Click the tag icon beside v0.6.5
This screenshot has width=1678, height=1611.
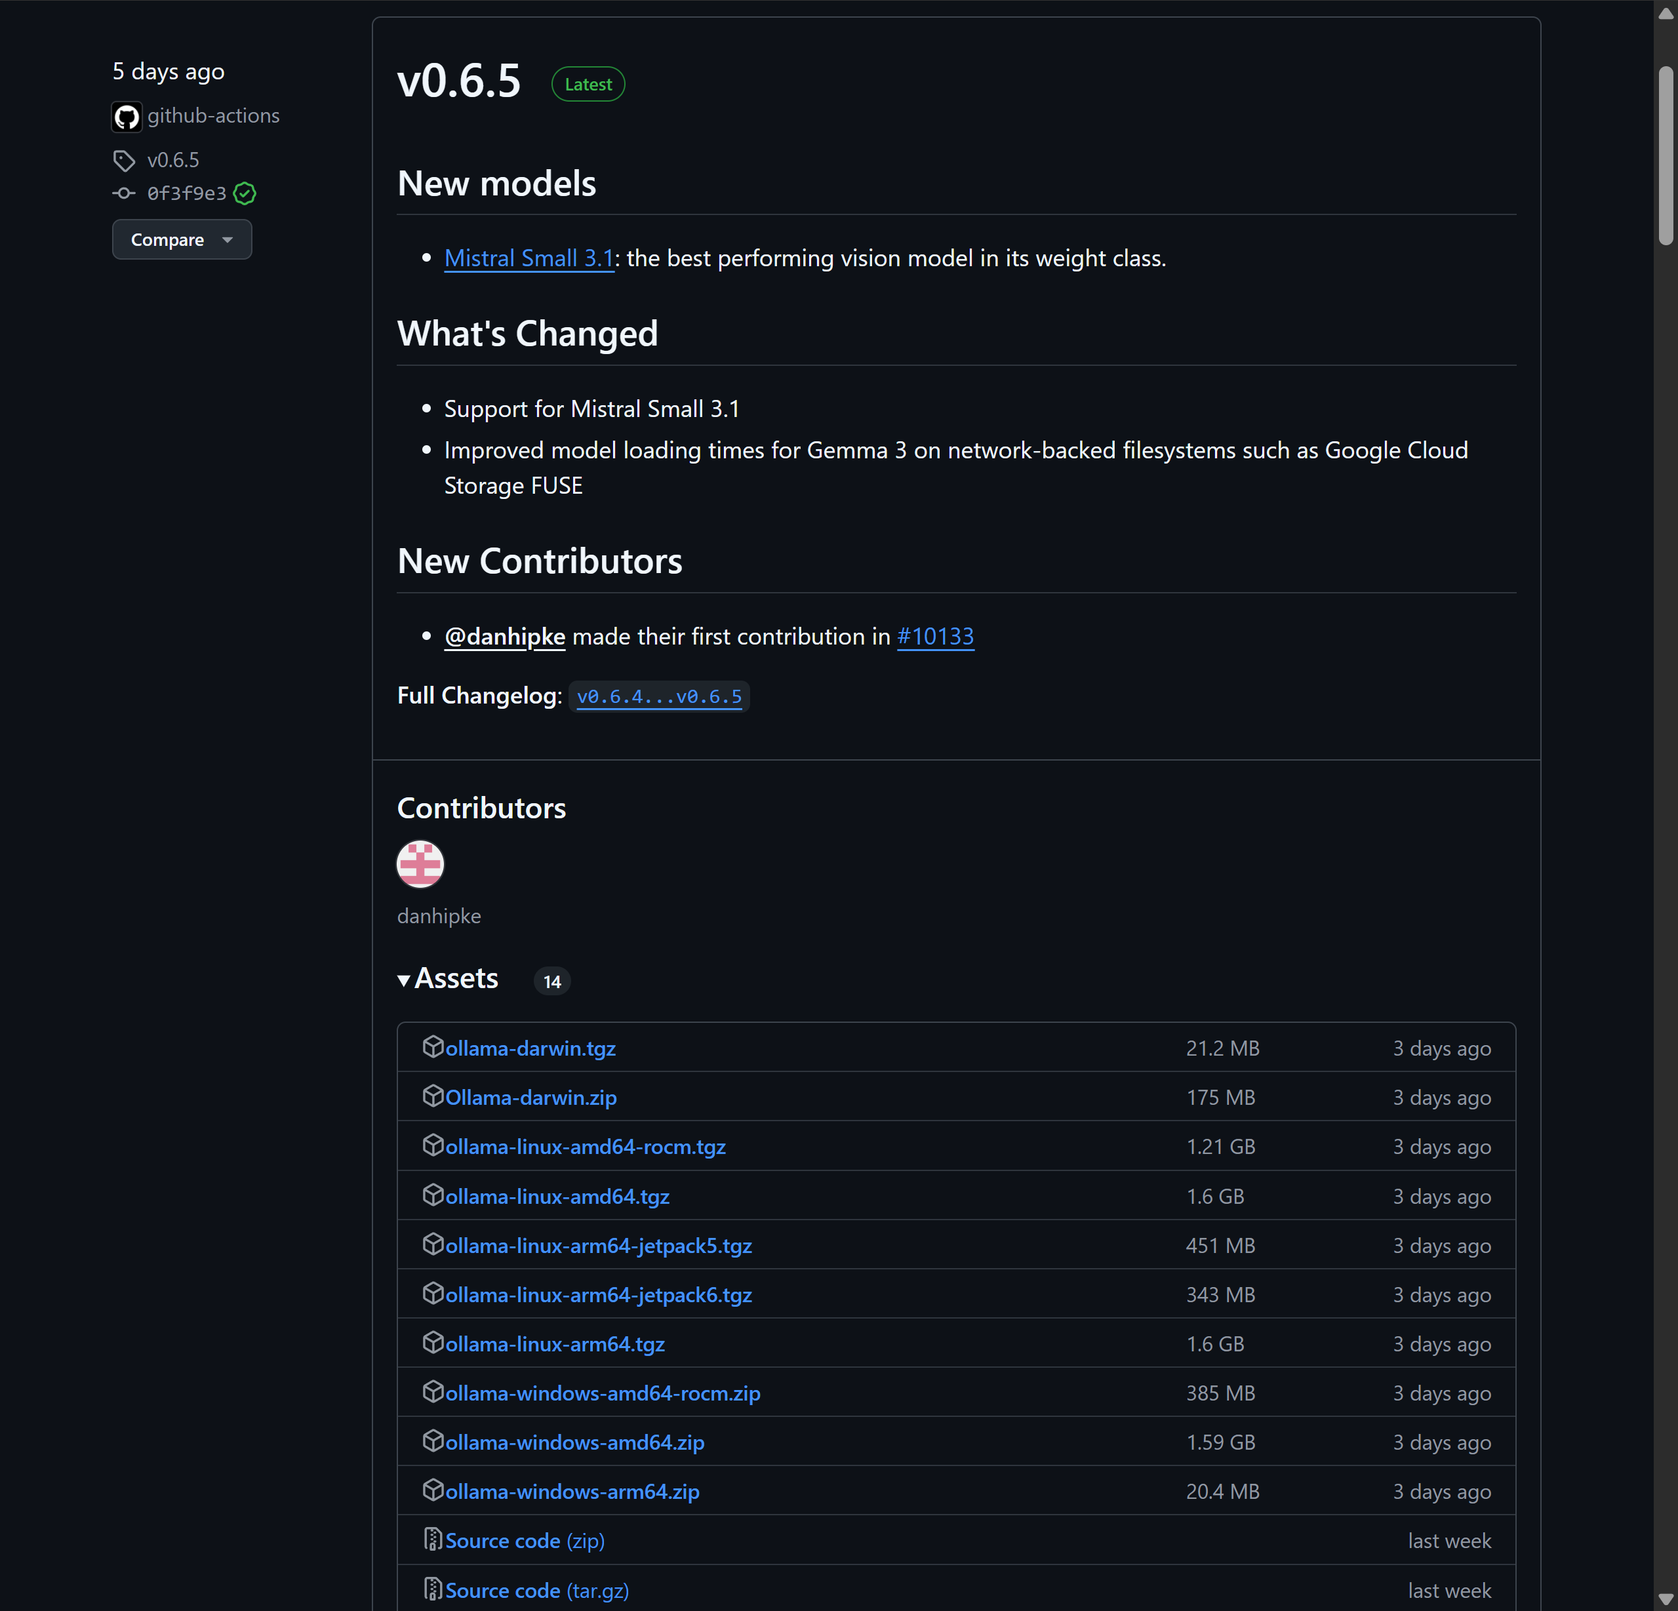(x=124, y=160)
